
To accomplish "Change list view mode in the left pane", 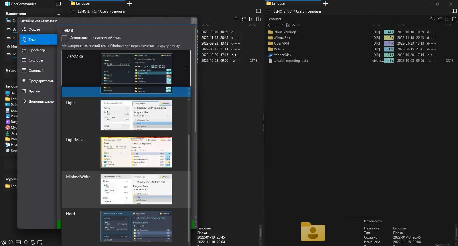I will (x=244, y=19).
